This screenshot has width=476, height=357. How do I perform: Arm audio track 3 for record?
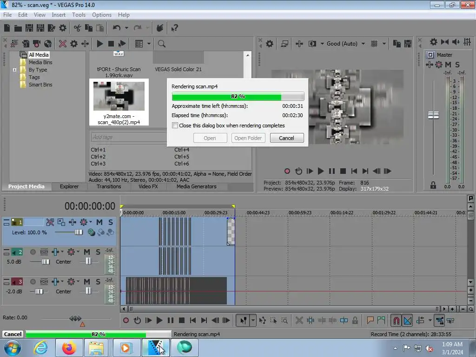(33, 282)
